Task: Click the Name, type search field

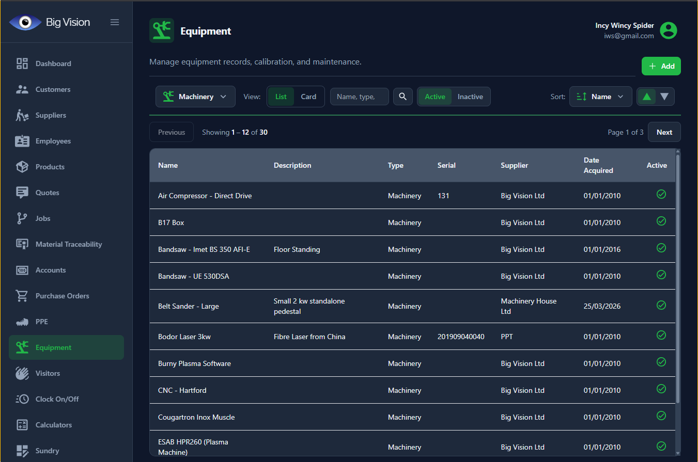Action: point(359,97)
